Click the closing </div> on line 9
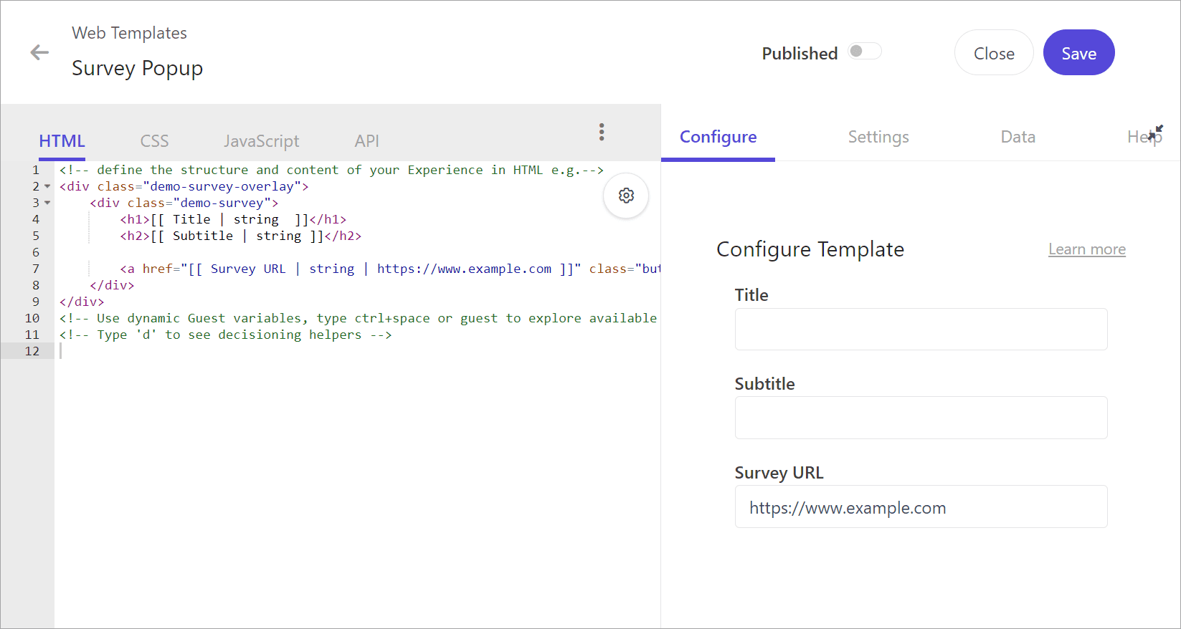This screenshot has width=1181, height=629. point(82,302)
